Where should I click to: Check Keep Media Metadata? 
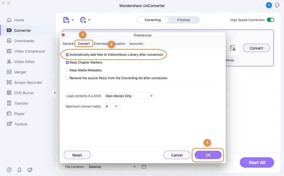point(67,70)
